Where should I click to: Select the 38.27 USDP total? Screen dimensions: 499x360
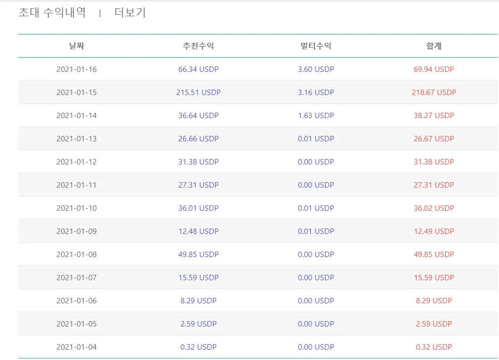click(434, 116)
